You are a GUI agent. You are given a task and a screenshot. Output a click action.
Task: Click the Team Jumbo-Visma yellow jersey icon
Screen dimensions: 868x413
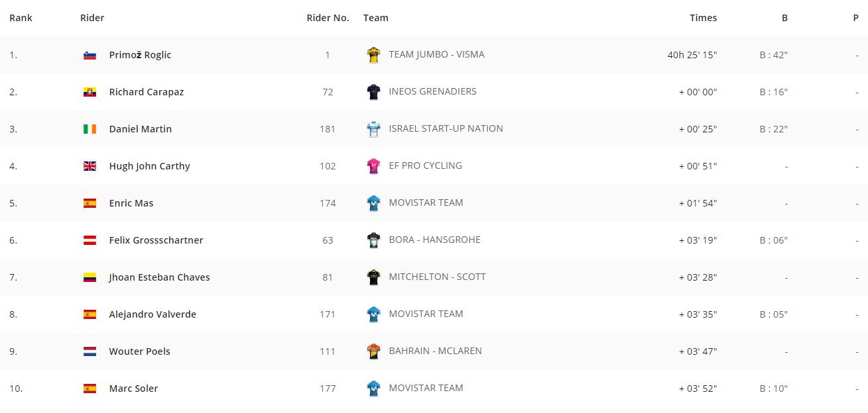pos(373,55)
